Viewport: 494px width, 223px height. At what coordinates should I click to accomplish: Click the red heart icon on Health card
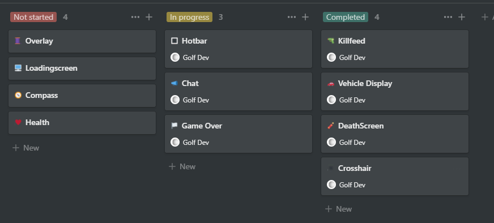[18, 122]
